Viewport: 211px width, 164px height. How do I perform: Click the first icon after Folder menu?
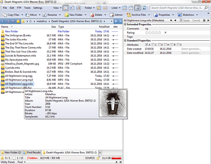[x=99, y=8]
